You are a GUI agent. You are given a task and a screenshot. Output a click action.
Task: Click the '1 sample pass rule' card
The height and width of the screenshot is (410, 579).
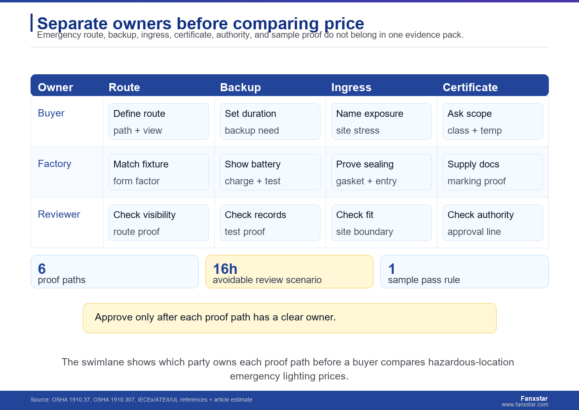tap(464, 272)
